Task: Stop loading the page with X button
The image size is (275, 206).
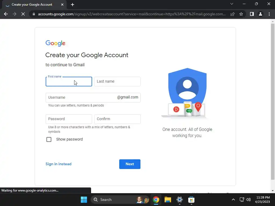Action: pyautogui.click(x=23, y=14)
